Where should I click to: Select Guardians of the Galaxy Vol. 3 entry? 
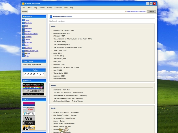tap(66, 67)
